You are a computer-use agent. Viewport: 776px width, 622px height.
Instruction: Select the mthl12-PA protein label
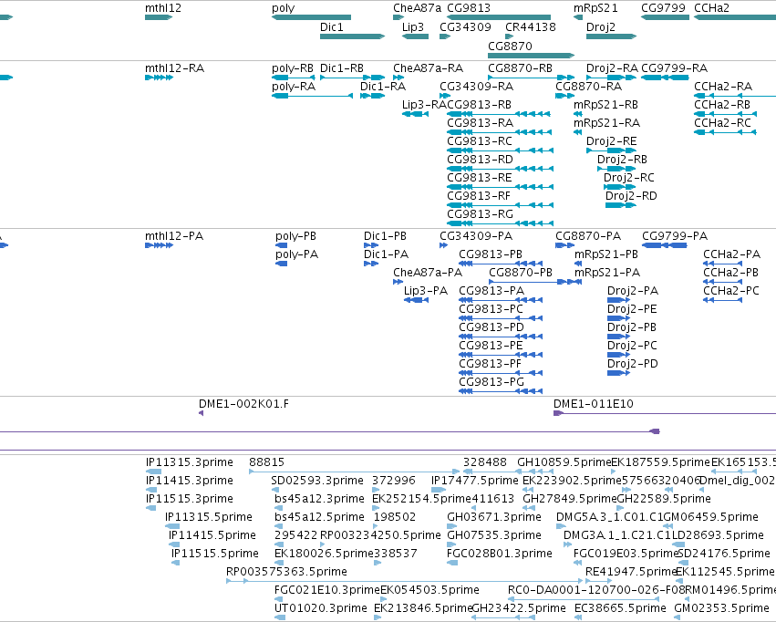pos(173,236)
